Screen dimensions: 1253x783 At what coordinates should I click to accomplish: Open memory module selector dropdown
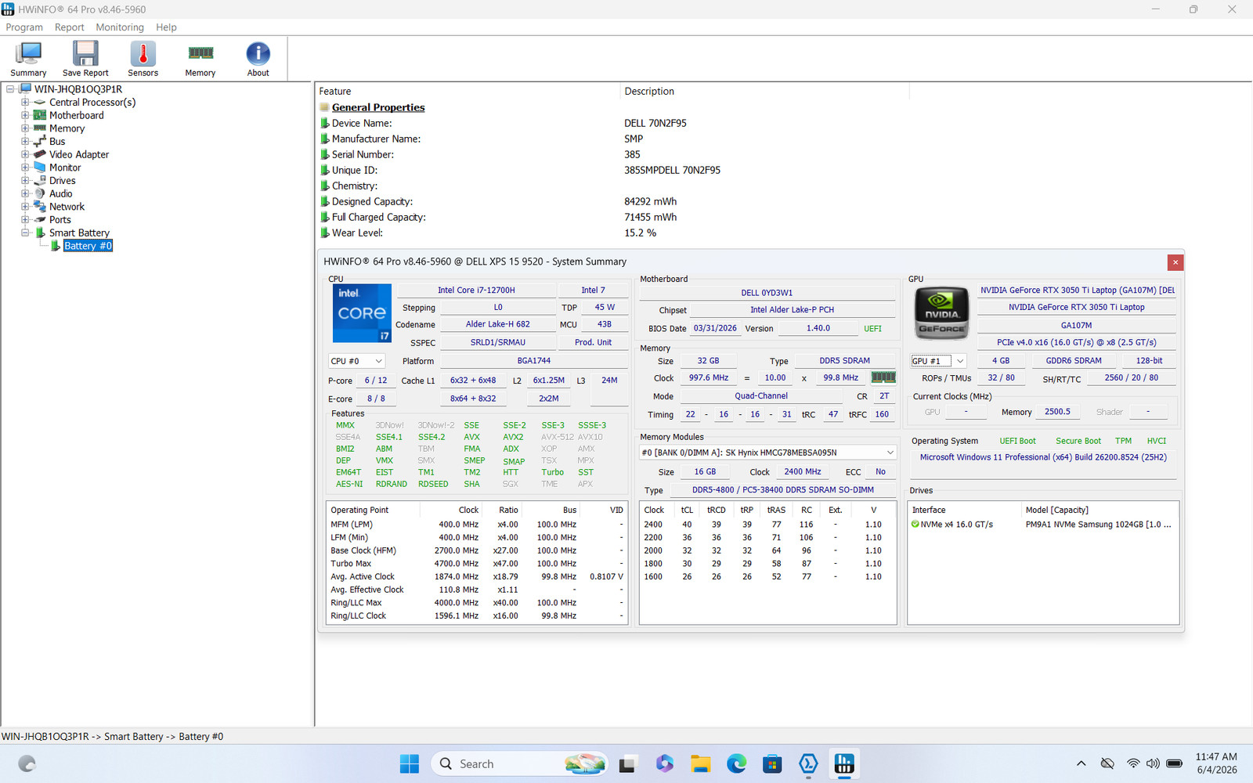(767, 453)
